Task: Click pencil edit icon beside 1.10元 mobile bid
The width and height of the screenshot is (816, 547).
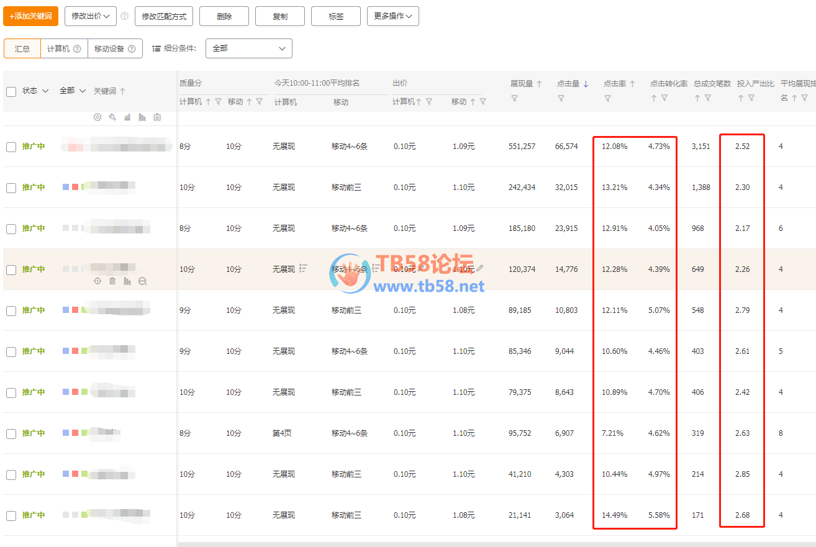Action: [479, 268]
